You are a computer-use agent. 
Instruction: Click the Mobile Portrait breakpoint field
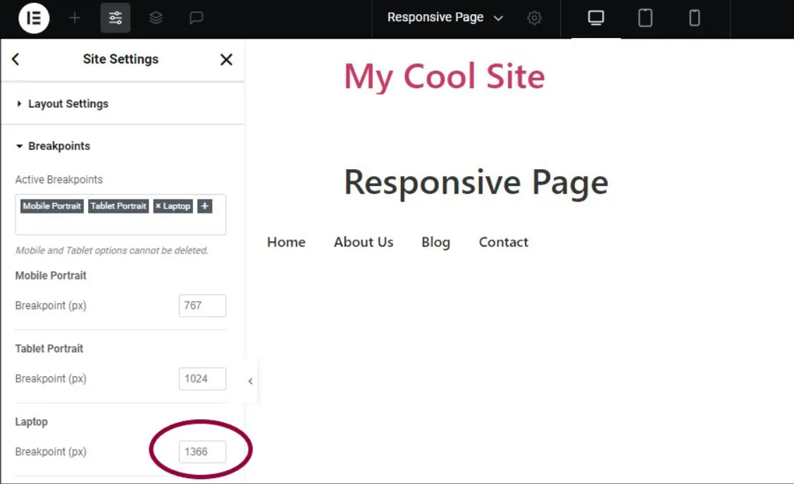202,306
